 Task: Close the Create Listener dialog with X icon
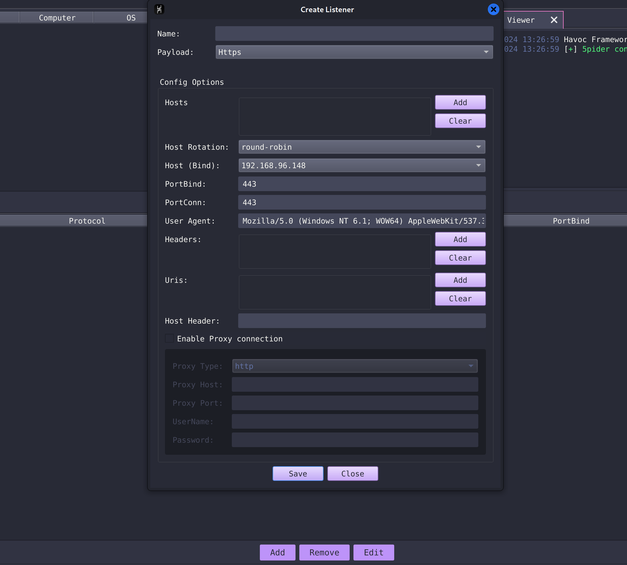(x=493, y=9)
